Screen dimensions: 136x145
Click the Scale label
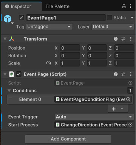(x=14, y=63)
